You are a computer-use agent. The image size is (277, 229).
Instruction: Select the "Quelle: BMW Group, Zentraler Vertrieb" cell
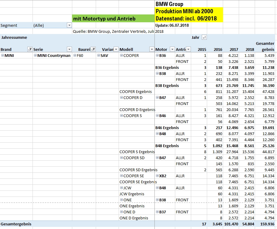pos(118,31)
